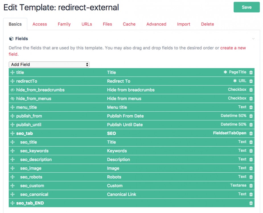Click the eye-slash icon beside hide_from_breadcrumbs
The height and width of the screenshot is (213, 263).
click(x=12, y=90)
